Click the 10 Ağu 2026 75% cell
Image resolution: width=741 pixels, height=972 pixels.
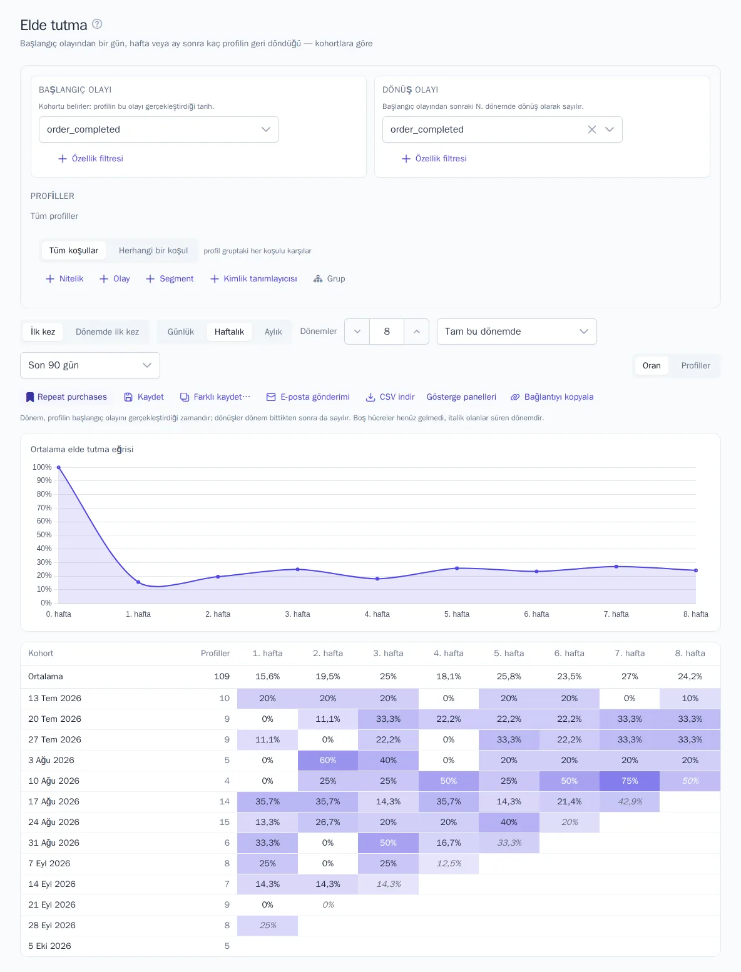(630, 781)
